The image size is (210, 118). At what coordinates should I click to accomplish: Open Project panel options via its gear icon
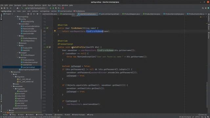[37, 14]
